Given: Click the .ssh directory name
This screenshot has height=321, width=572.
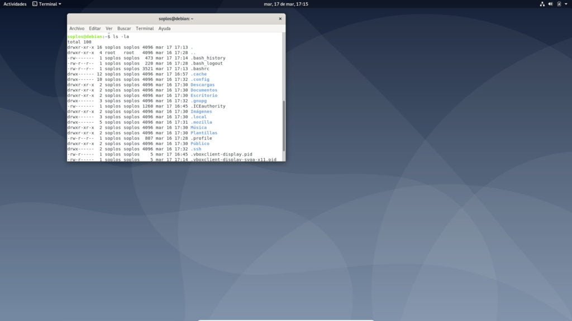Looking at the screenshot, I should pos(196,149).
